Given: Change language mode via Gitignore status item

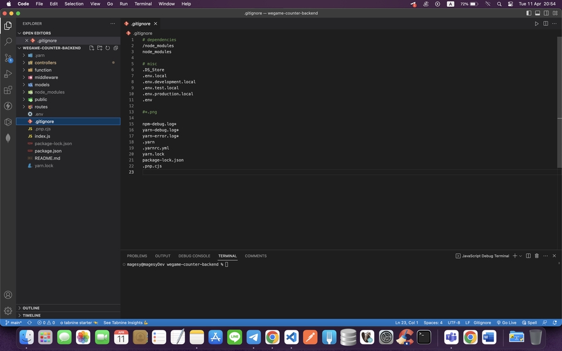Looking at the screenshot, I should [482, 323].
